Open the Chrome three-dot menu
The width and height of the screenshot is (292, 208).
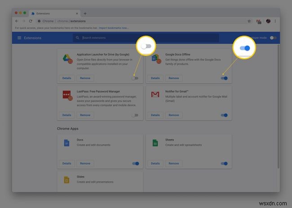coord(275,21)
